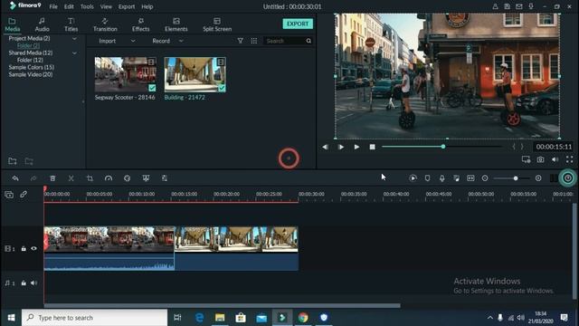Open the Media tab
The width and height of the screenshot is (579, 326).
click(12, 24)
